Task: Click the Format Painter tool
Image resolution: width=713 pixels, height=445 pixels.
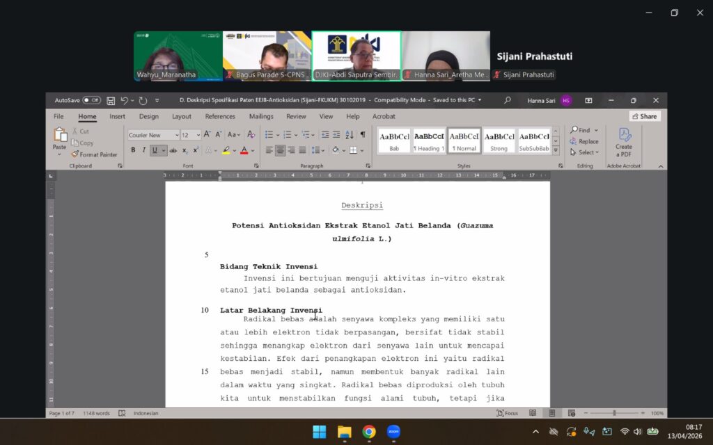Action: [94, 154]
